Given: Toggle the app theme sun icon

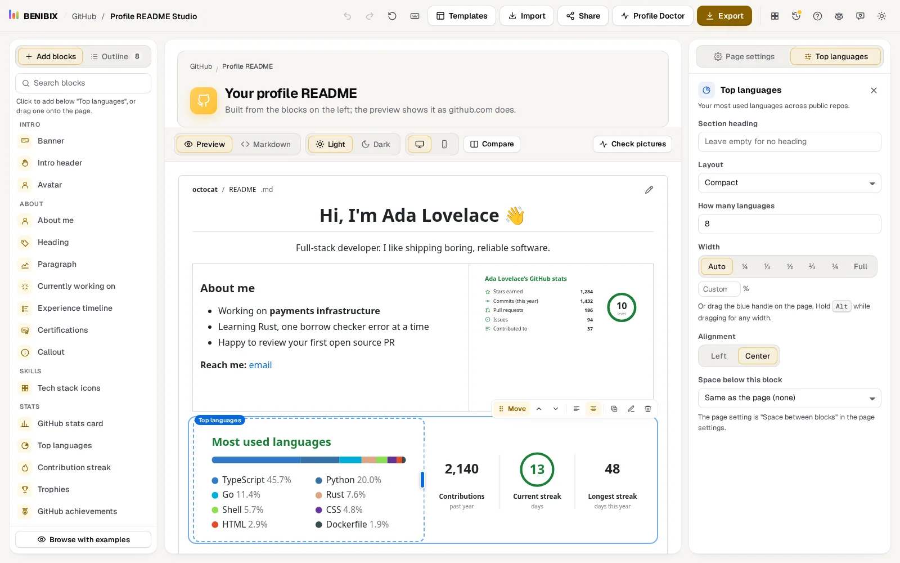Looking at the screenshot, I should point(881,16).
